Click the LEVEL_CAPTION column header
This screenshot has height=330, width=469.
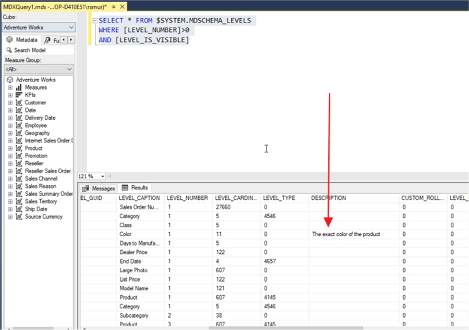point(139,198)
